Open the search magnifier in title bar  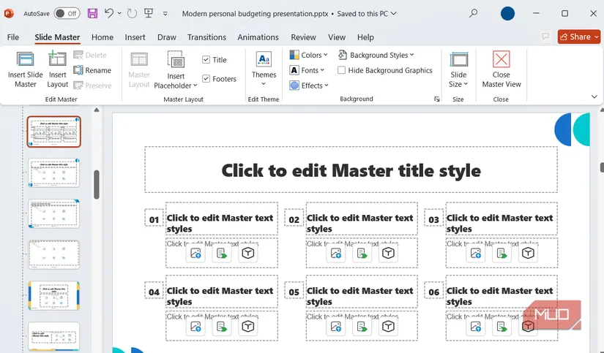(473, 13)
